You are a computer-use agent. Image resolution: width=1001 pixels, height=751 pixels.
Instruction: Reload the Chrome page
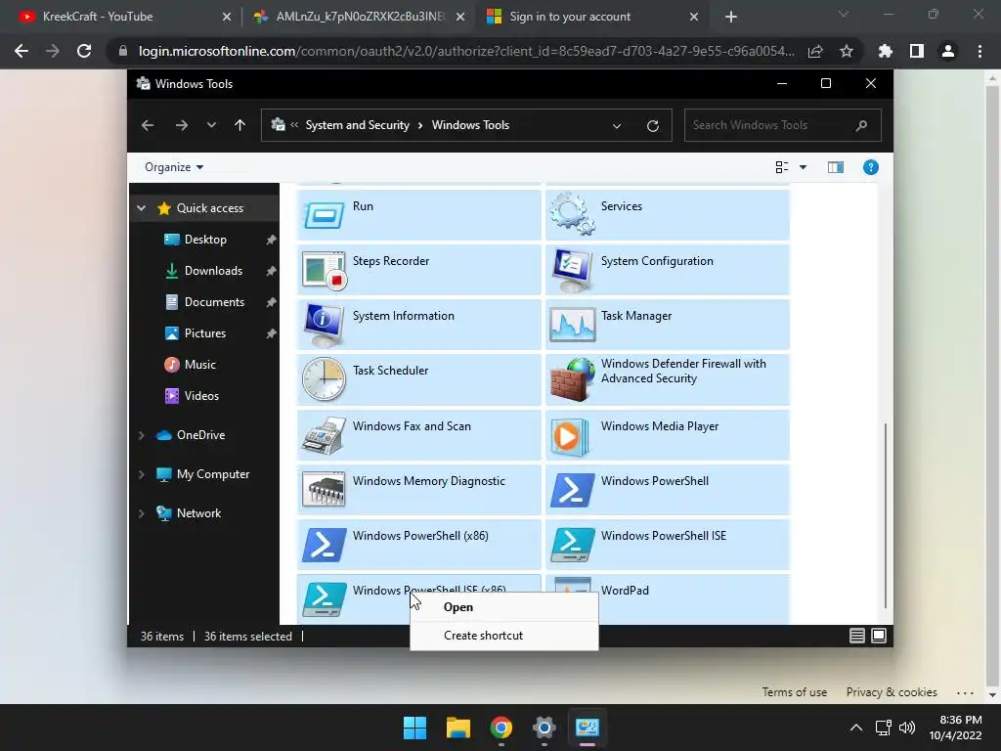[x=84, y=51]
